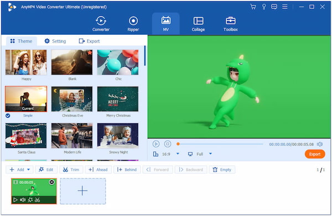
Task: Click the Behind insert button
Action: 127,170
